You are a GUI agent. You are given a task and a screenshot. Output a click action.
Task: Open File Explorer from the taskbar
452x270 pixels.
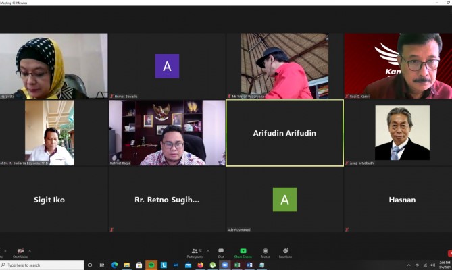[126, 265]
